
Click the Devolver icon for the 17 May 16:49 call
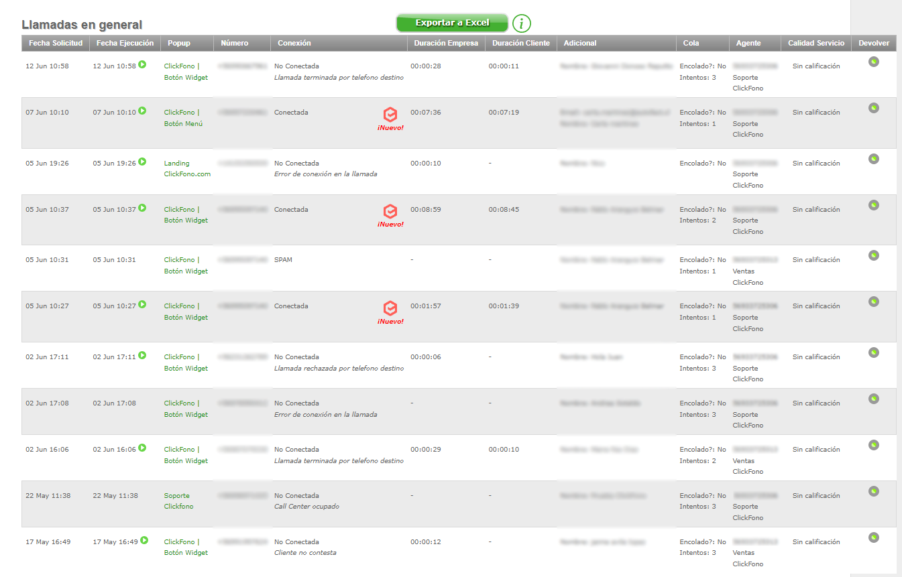[x=873, y=537]
